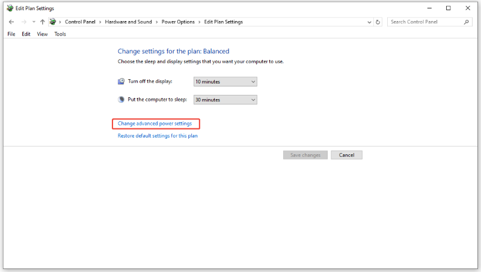The image size is (481, 272).
Task: Open the Tools menu
Action: coord(60,34)
